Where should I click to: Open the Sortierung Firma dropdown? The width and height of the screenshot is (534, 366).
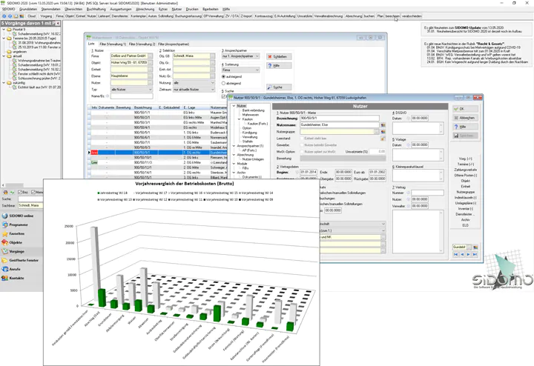[241, 70]
